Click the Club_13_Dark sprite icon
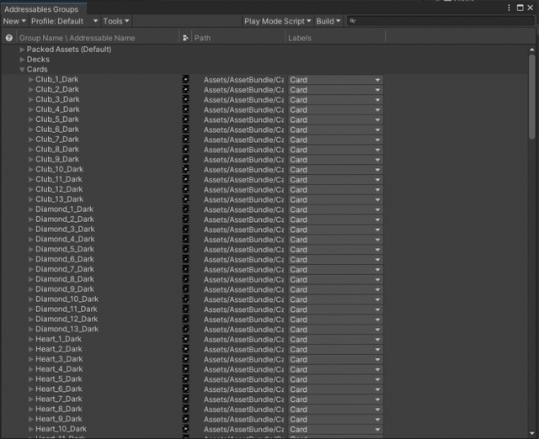 [186, 200]
